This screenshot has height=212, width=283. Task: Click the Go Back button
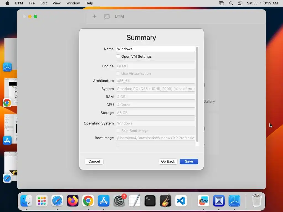pyautogui.click(x=168, y=161)
